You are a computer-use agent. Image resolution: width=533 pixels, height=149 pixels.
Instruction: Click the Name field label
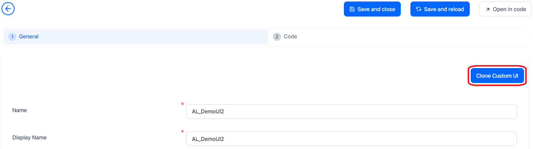(x=19, y=110)
